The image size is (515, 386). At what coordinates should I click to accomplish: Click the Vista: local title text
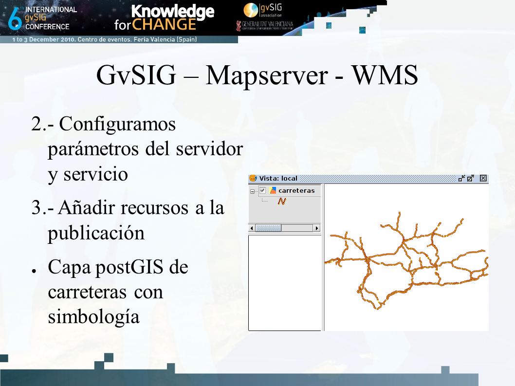point(278,178)
